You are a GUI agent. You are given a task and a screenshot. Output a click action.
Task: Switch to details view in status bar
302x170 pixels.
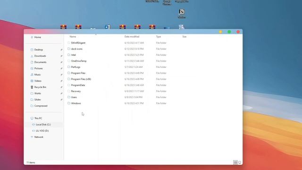click(x=235, y=162)
